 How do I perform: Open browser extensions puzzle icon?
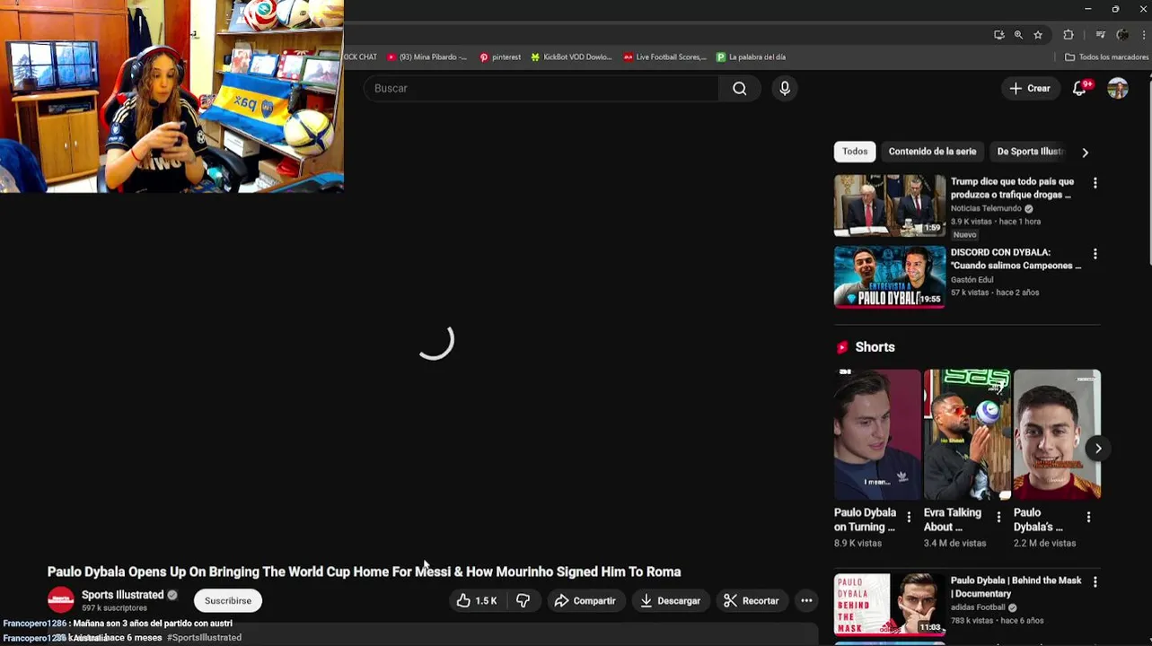pos(1068,35)
